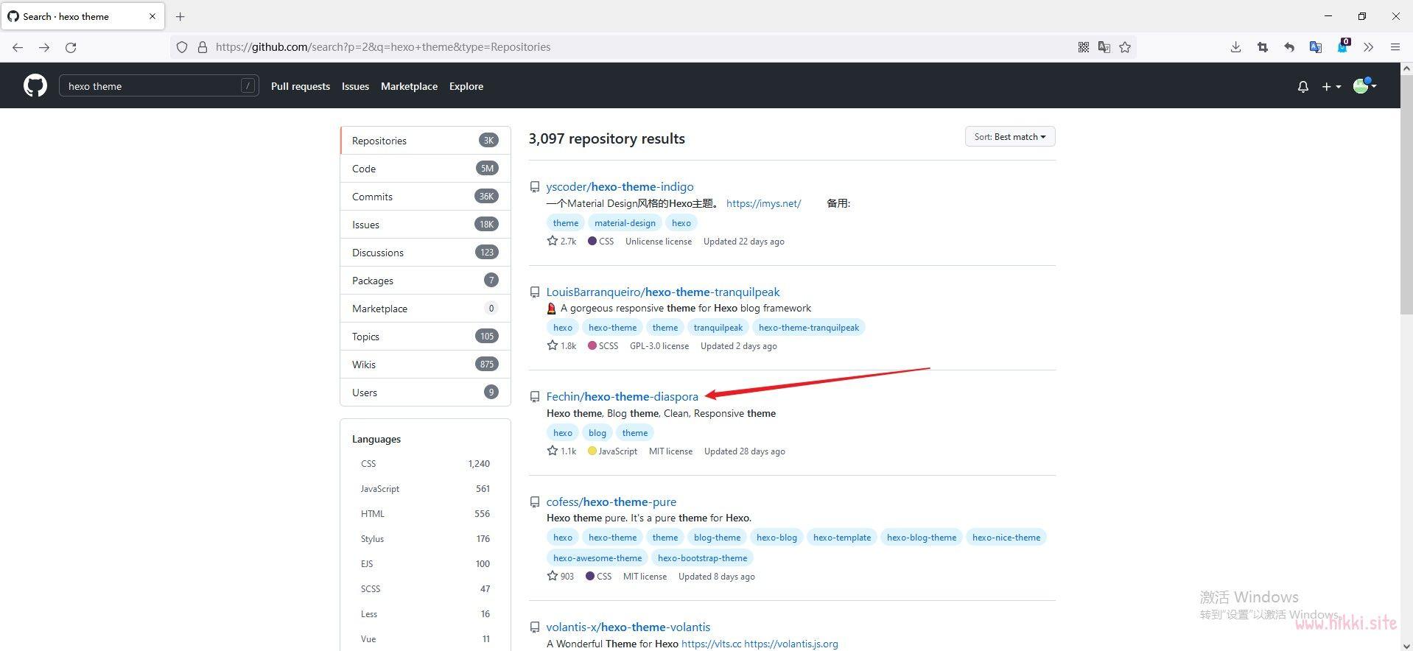Expand the Sort: Best match dropdown

1010,137
